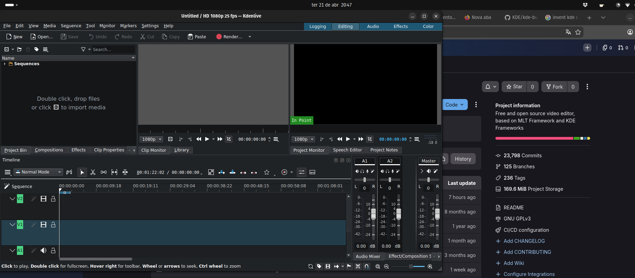Click the Render button
635x278 pixels.
click(x=229, y=37)
